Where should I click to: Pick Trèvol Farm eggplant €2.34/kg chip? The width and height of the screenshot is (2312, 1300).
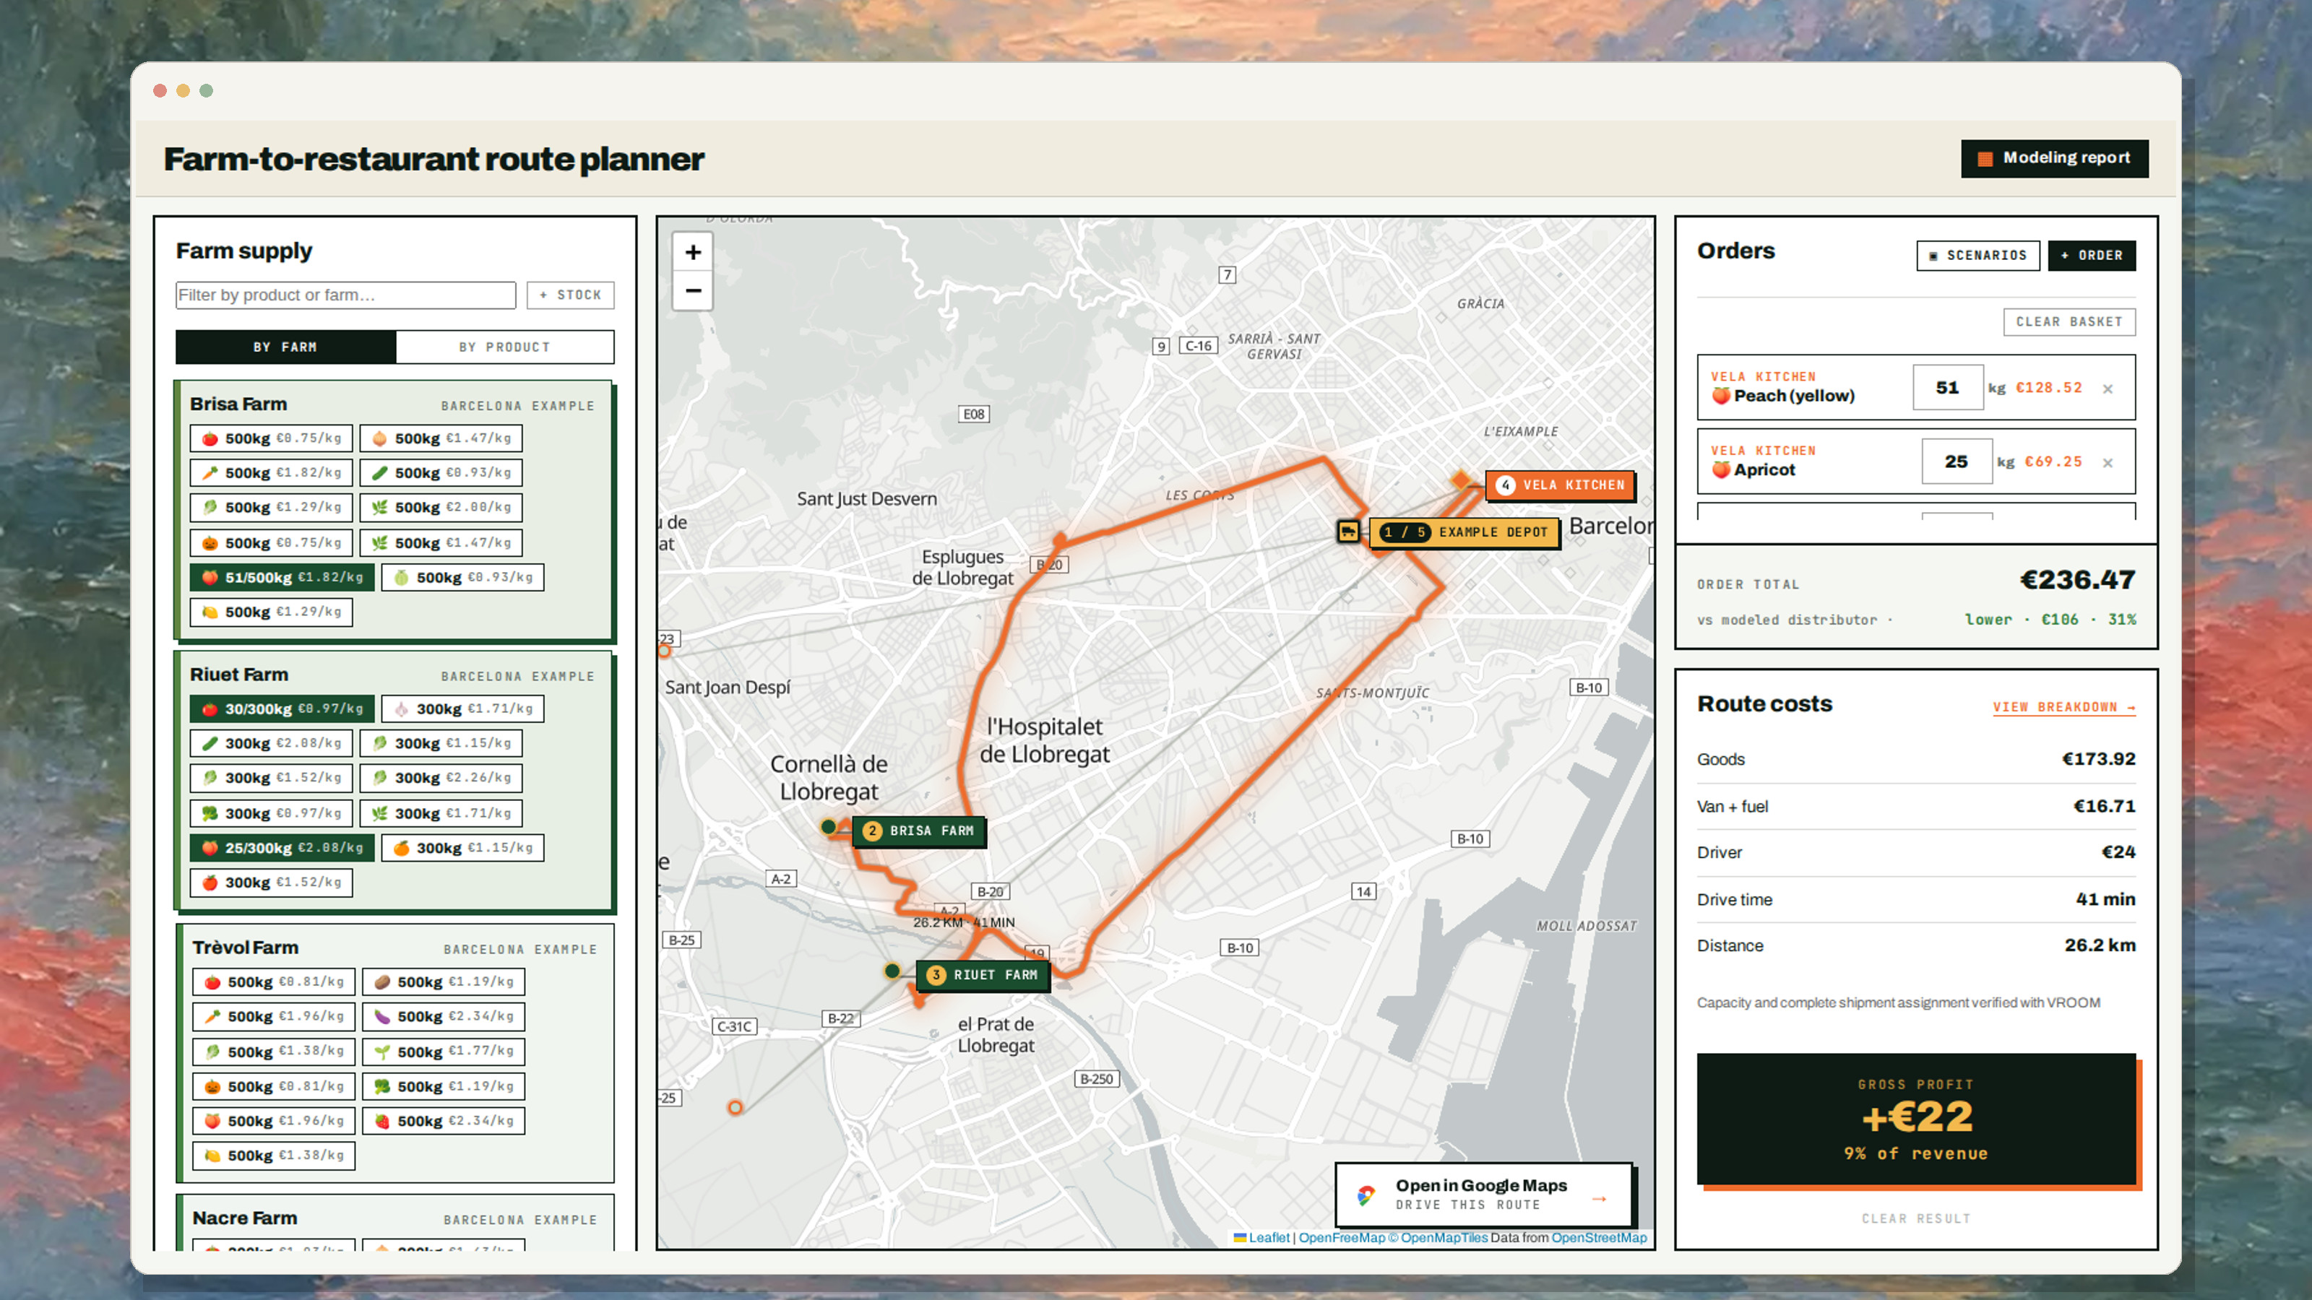coord(444,1016)
